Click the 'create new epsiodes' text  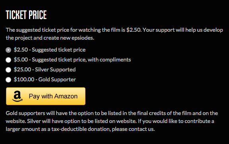click(69, 38)
